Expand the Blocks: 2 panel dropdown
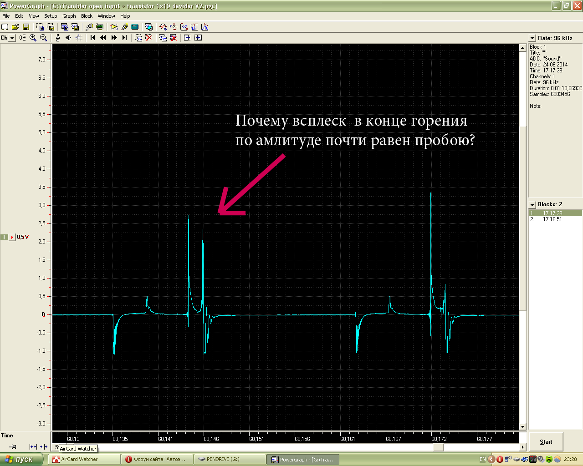This screenshot has height=466, width=583. click(x=532, y=205)
